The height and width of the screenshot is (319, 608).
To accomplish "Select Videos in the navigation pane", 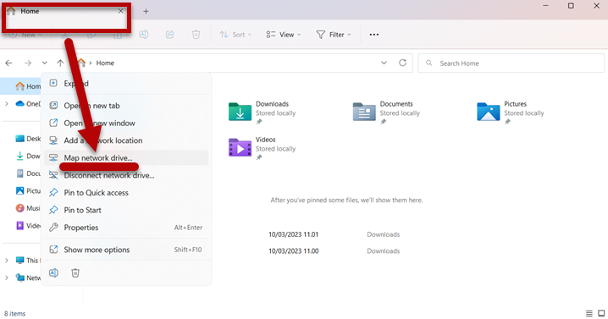I will 28,226.
